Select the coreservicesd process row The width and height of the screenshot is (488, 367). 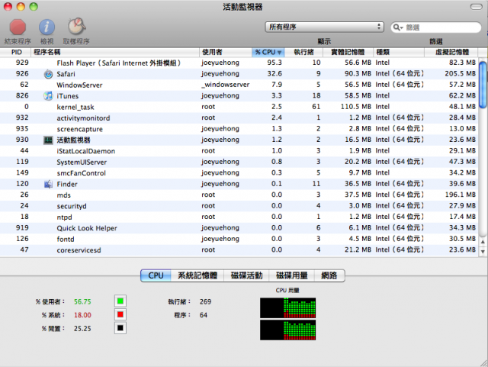[239, 249]
